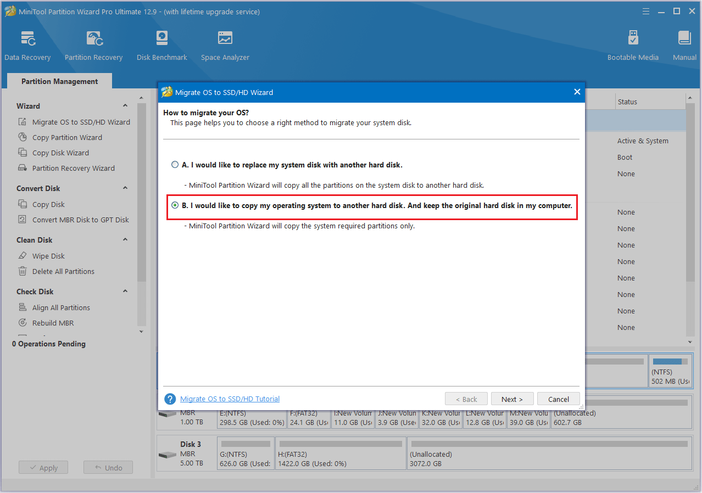
Task: Click the partition list scroll down arrow
Action: tap(690, 341)
